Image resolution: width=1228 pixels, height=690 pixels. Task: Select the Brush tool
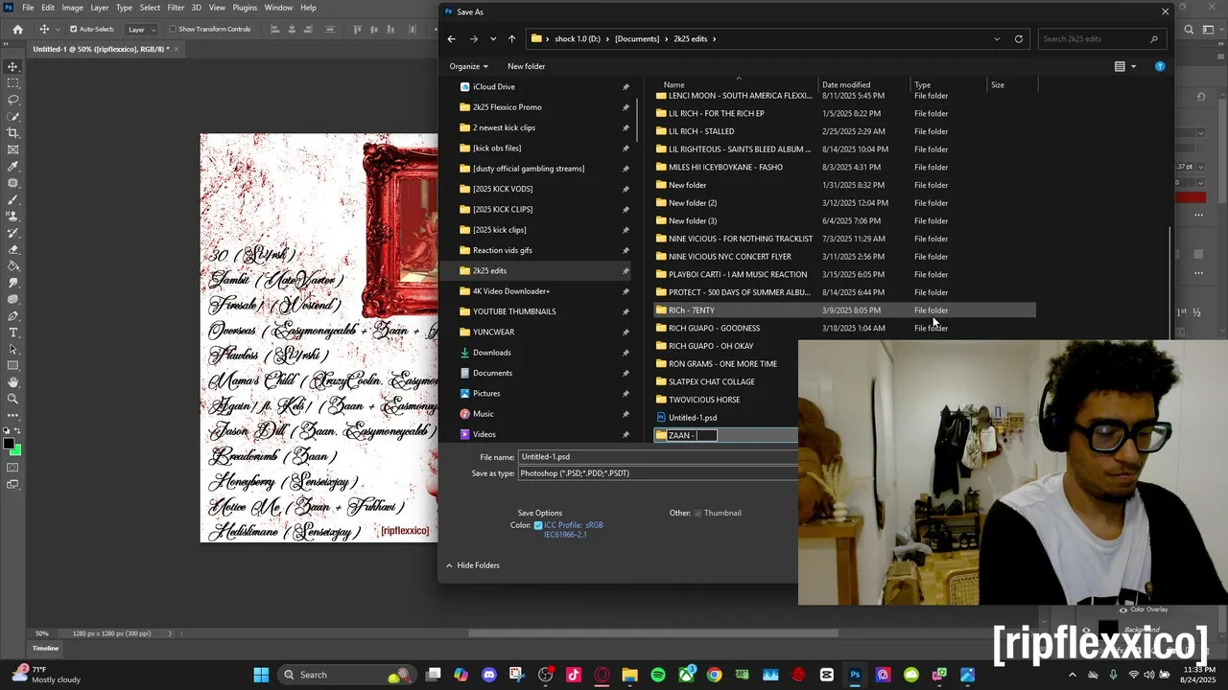point(13,199)
